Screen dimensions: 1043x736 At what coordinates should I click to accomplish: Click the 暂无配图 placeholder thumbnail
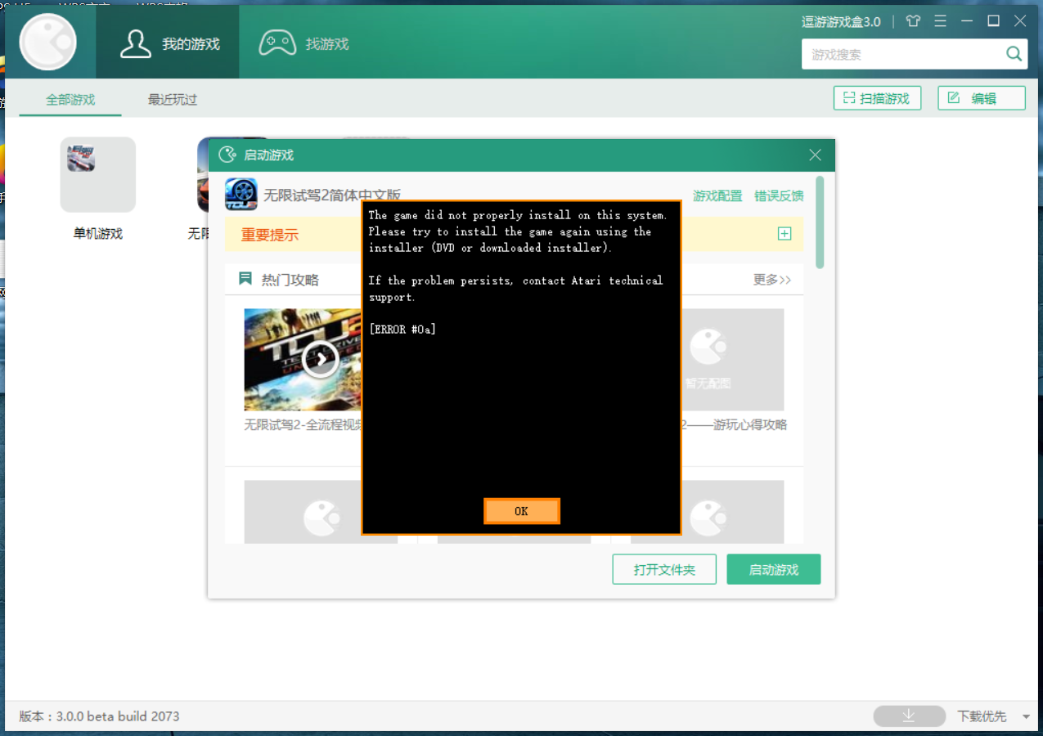tap(732, 360)
